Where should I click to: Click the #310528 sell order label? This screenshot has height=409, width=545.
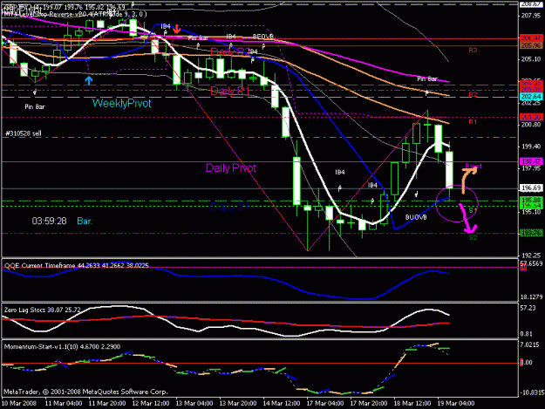coord(24,133)
